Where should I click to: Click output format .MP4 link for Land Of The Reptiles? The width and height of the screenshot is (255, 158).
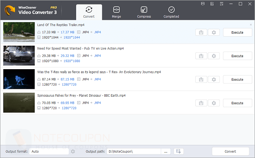pos(97,32)
